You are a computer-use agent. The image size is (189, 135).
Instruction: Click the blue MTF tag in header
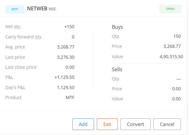(x=15, y=9)
